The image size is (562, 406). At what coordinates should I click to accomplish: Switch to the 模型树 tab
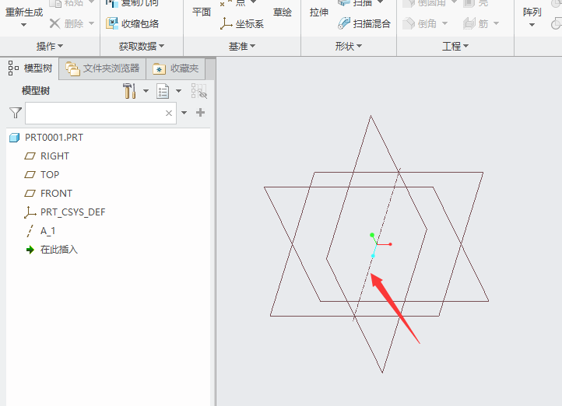point(30,68)
